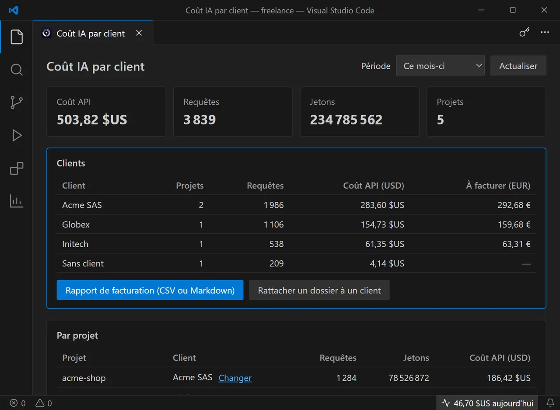
Task: Click the Jetons summary card
Action: pos(360,112)
